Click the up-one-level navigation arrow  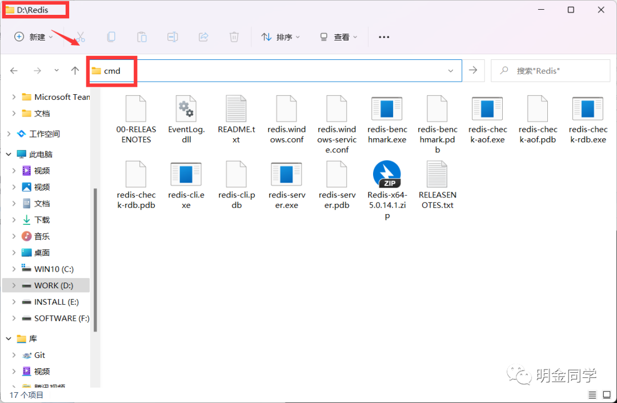[75, 70]
